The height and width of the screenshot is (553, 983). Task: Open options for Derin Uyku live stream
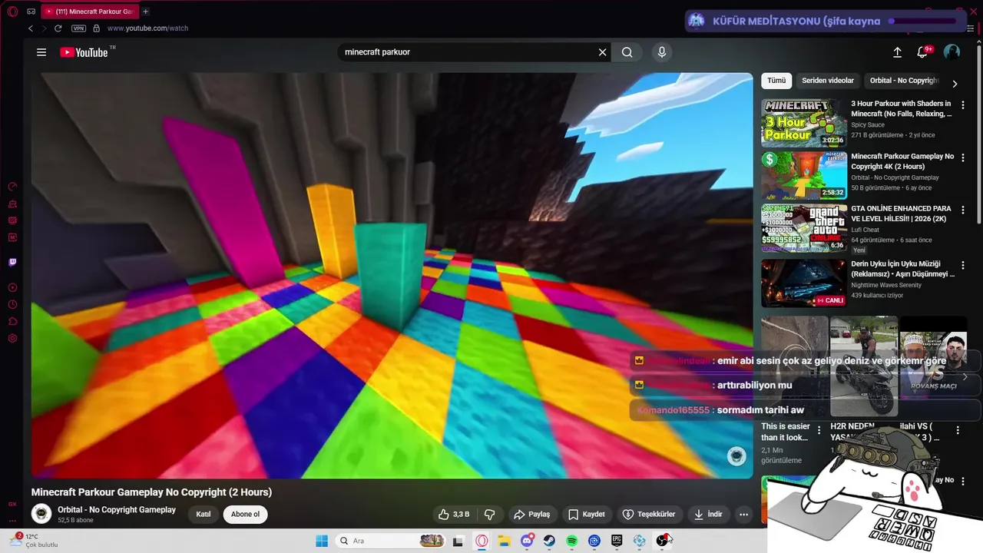click(x=963, y=266)
